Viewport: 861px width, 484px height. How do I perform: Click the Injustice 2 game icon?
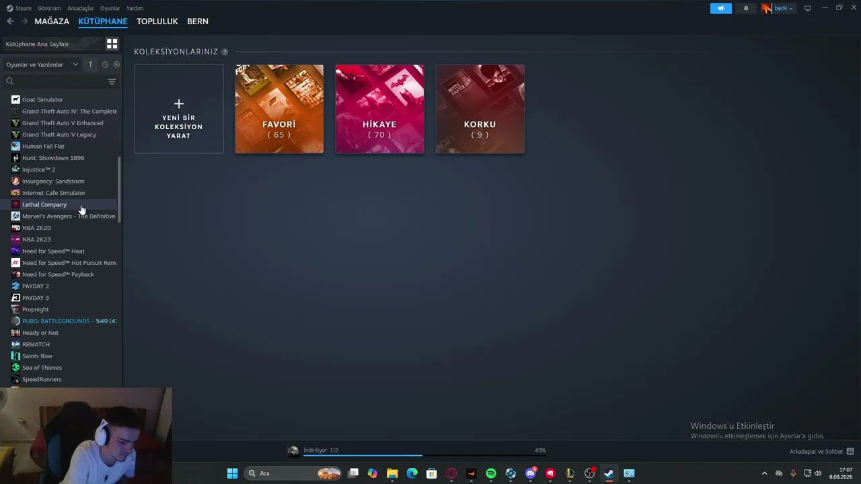pyautogui.click(x=15, y=169)
